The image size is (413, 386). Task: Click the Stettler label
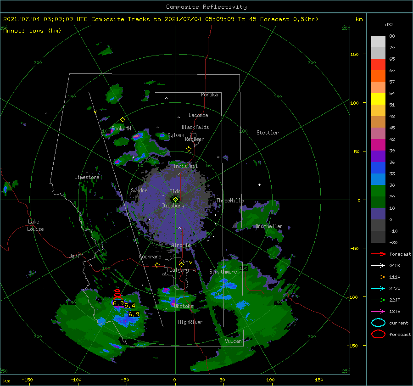point(268,133)
